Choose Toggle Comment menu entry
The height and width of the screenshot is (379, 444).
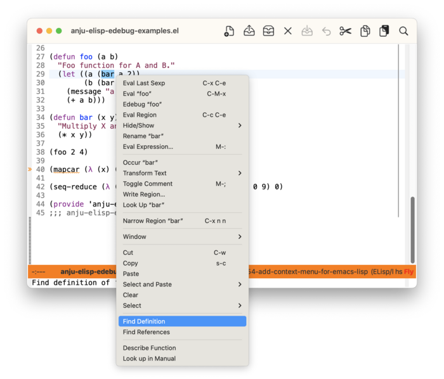(182, 184)
